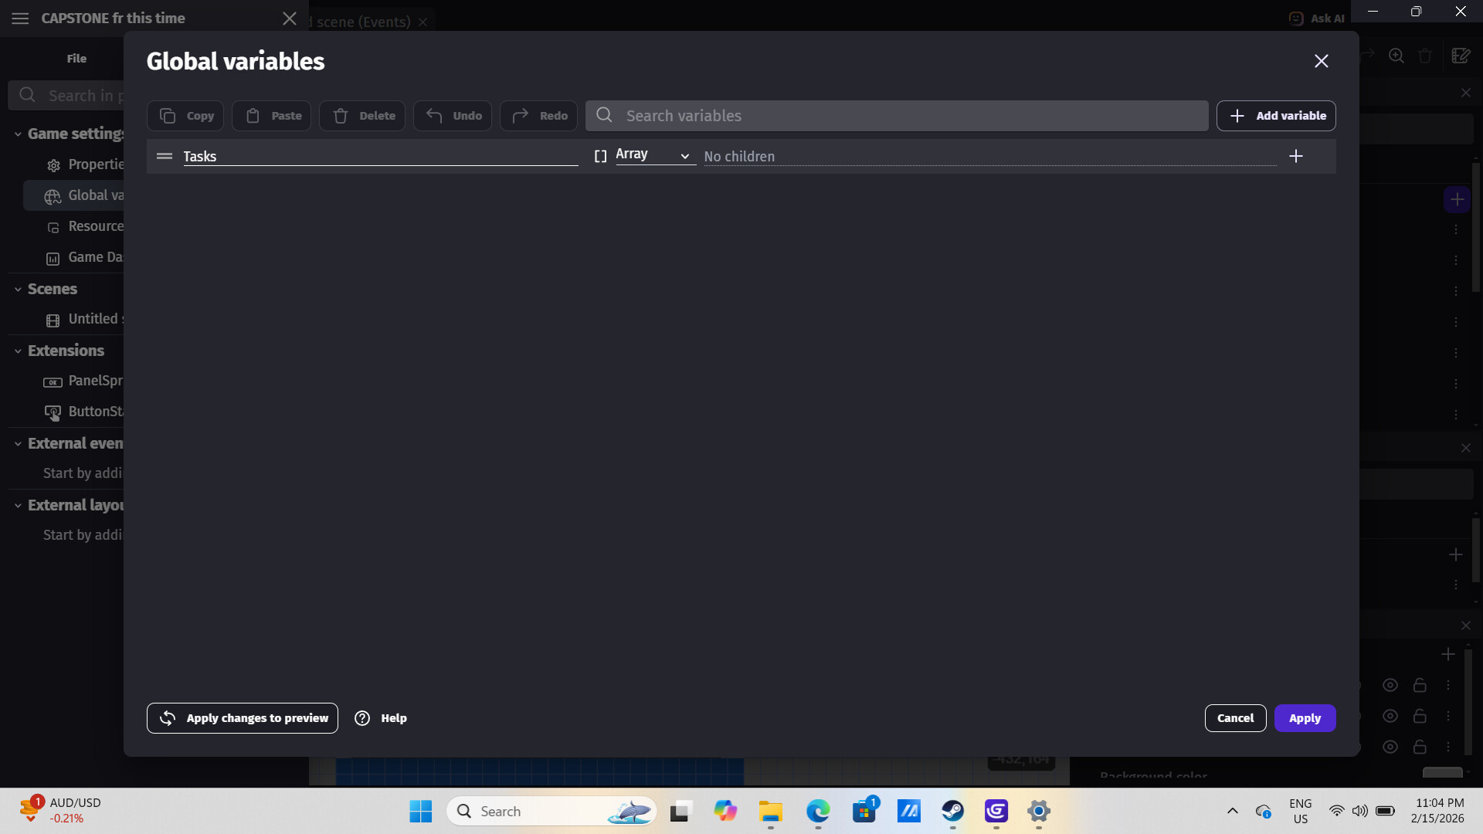Click the Add variable button
1483x834 pixels.
(1276, 116)
